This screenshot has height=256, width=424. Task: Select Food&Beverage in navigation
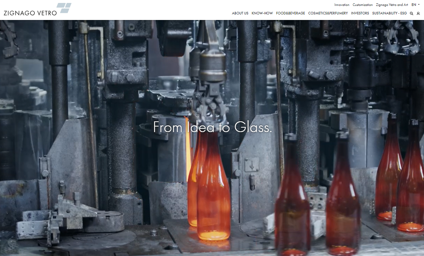click(290, 13)
